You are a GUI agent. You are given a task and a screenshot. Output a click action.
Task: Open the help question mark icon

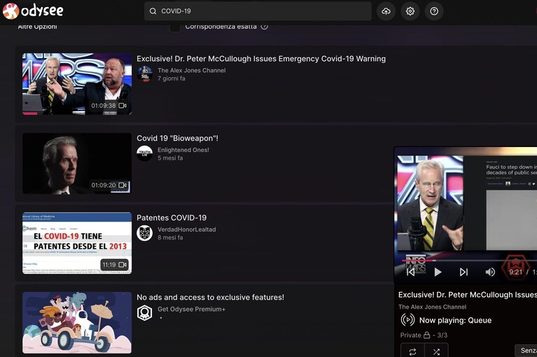pyautogui.click(x=434, y=11)
